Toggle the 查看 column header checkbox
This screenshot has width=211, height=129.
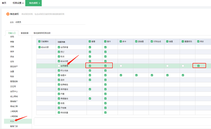pyautogui.click(x=90, y=41)
